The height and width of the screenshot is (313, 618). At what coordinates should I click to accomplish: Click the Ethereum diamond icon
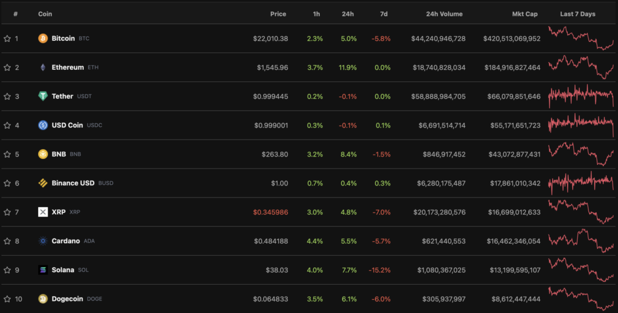tap(43, 67)
